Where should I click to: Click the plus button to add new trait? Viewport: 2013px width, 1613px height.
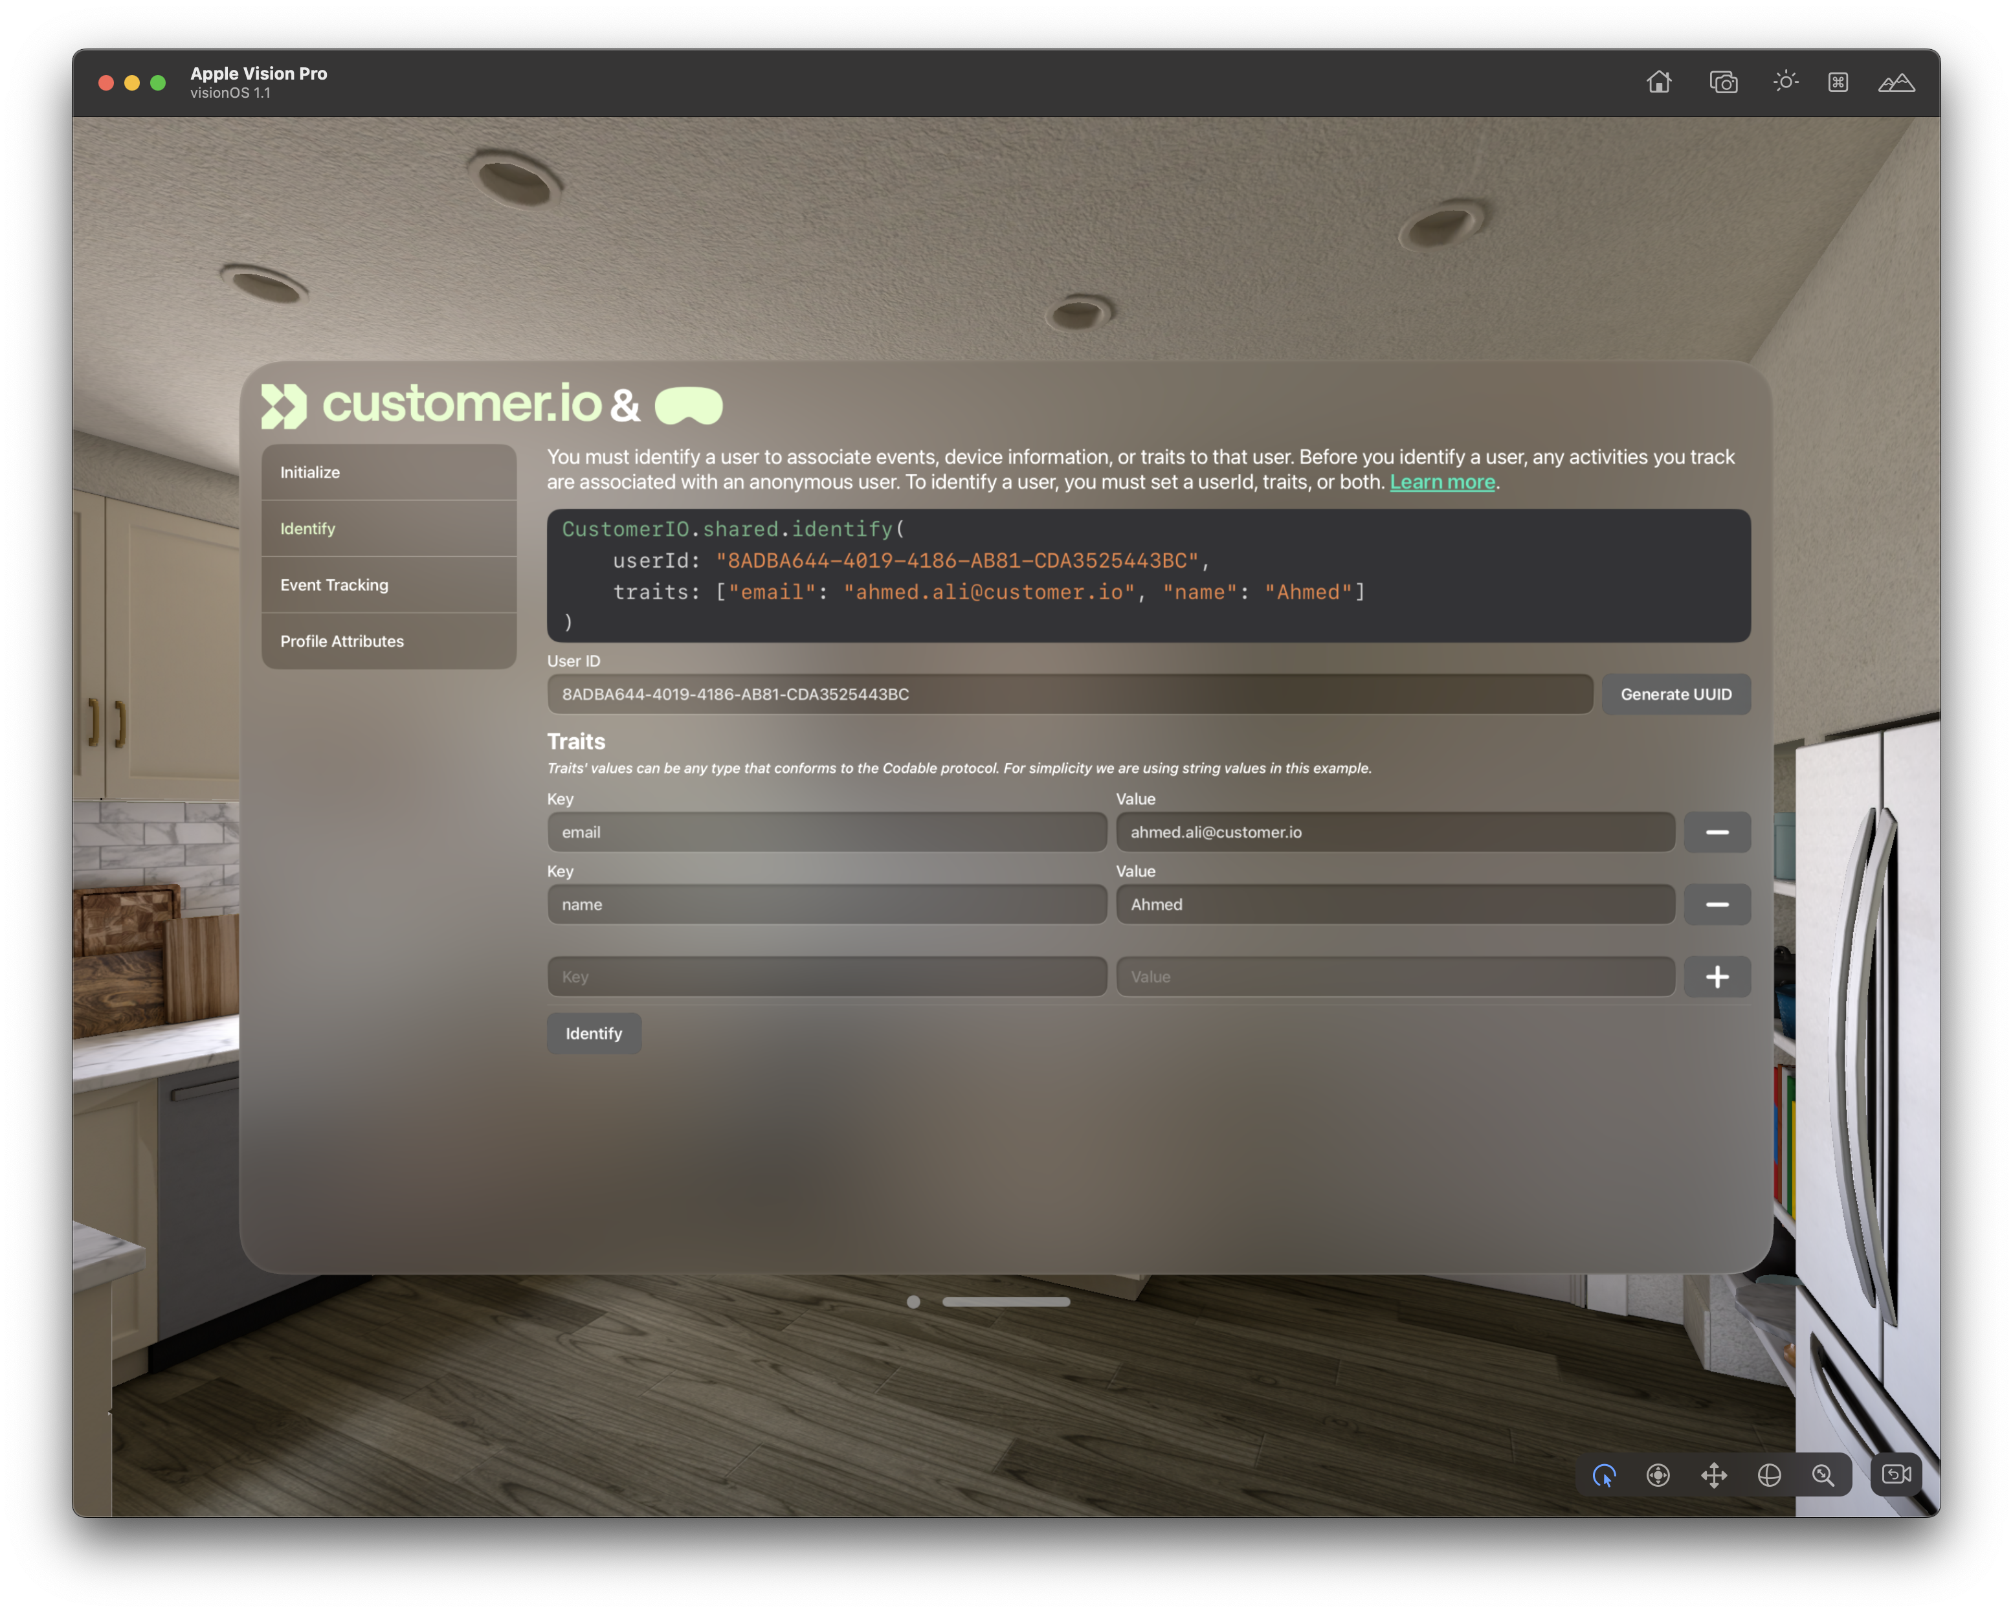coord(1717,976)
